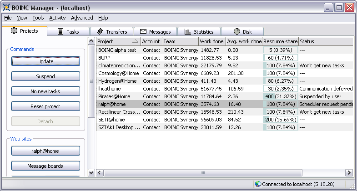This screenshot has width=357, height=191.
Task: Click SETI@home resource share bar 200 (15.69%)
Action: coord(280,120)
